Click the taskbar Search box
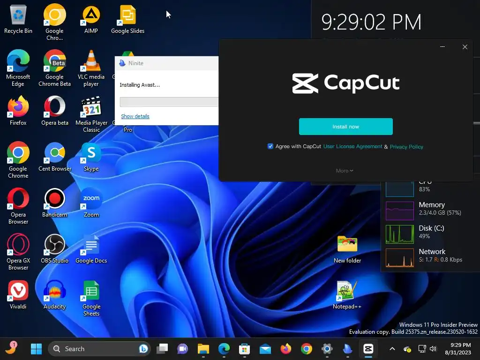 click(x=99, y=349)
